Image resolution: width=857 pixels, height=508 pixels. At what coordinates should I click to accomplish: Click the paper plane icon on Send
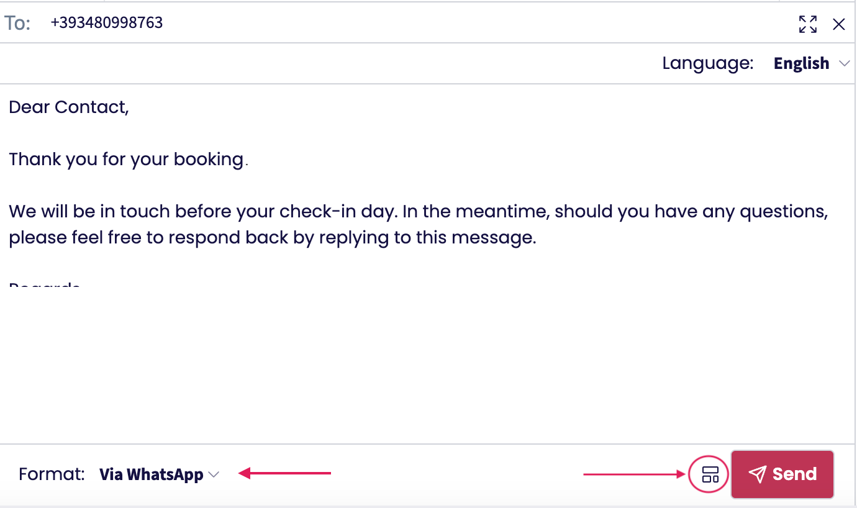point(757,474)
